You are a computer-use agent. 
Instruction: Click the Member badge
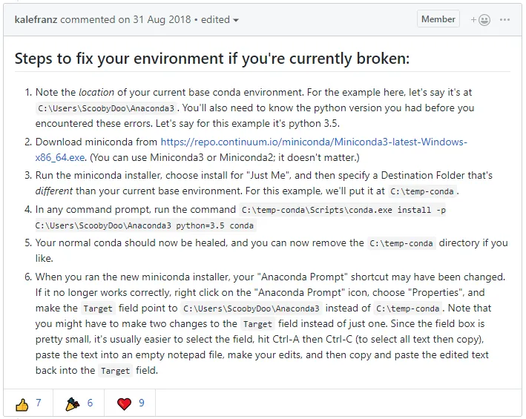tap(438, 19)
